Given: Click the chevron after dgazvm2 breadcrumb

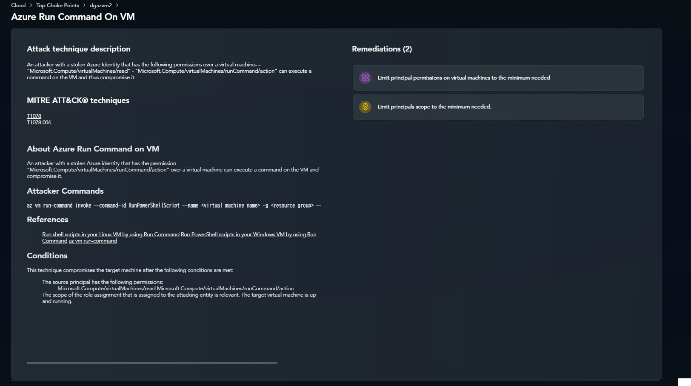Looking at the screenshot, I should pyautogui.click(x=117, y=6).
